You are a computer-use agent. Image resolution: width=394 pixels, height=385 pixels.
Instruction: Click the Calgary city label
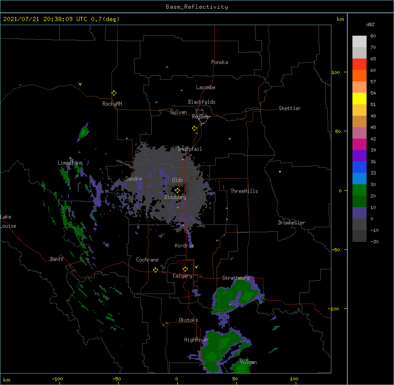point(182,276)
